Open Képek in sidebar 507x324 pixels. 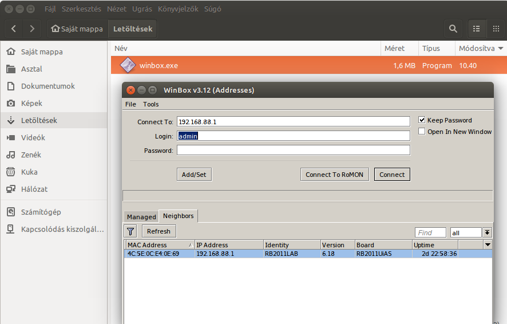pos(54,103)
